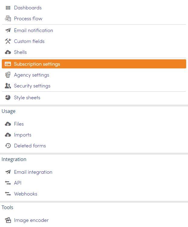The image size is (188, 227).
Task: Click the Security settings users icon
Action: [8, 86]
